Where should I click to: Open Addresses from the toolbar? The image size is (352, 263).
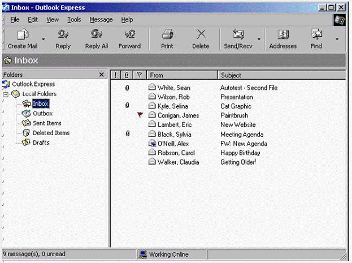pos(283,35)
